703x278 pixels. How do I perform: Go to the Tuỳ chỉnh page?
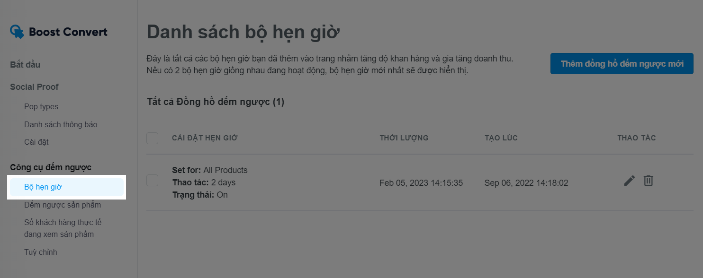[41, 252]
